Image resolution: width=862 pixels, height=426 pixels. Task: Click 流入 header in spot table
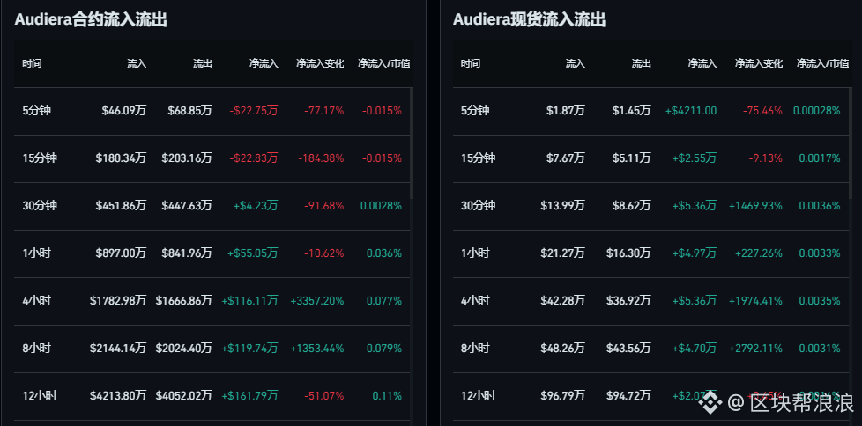click(575, 63)
